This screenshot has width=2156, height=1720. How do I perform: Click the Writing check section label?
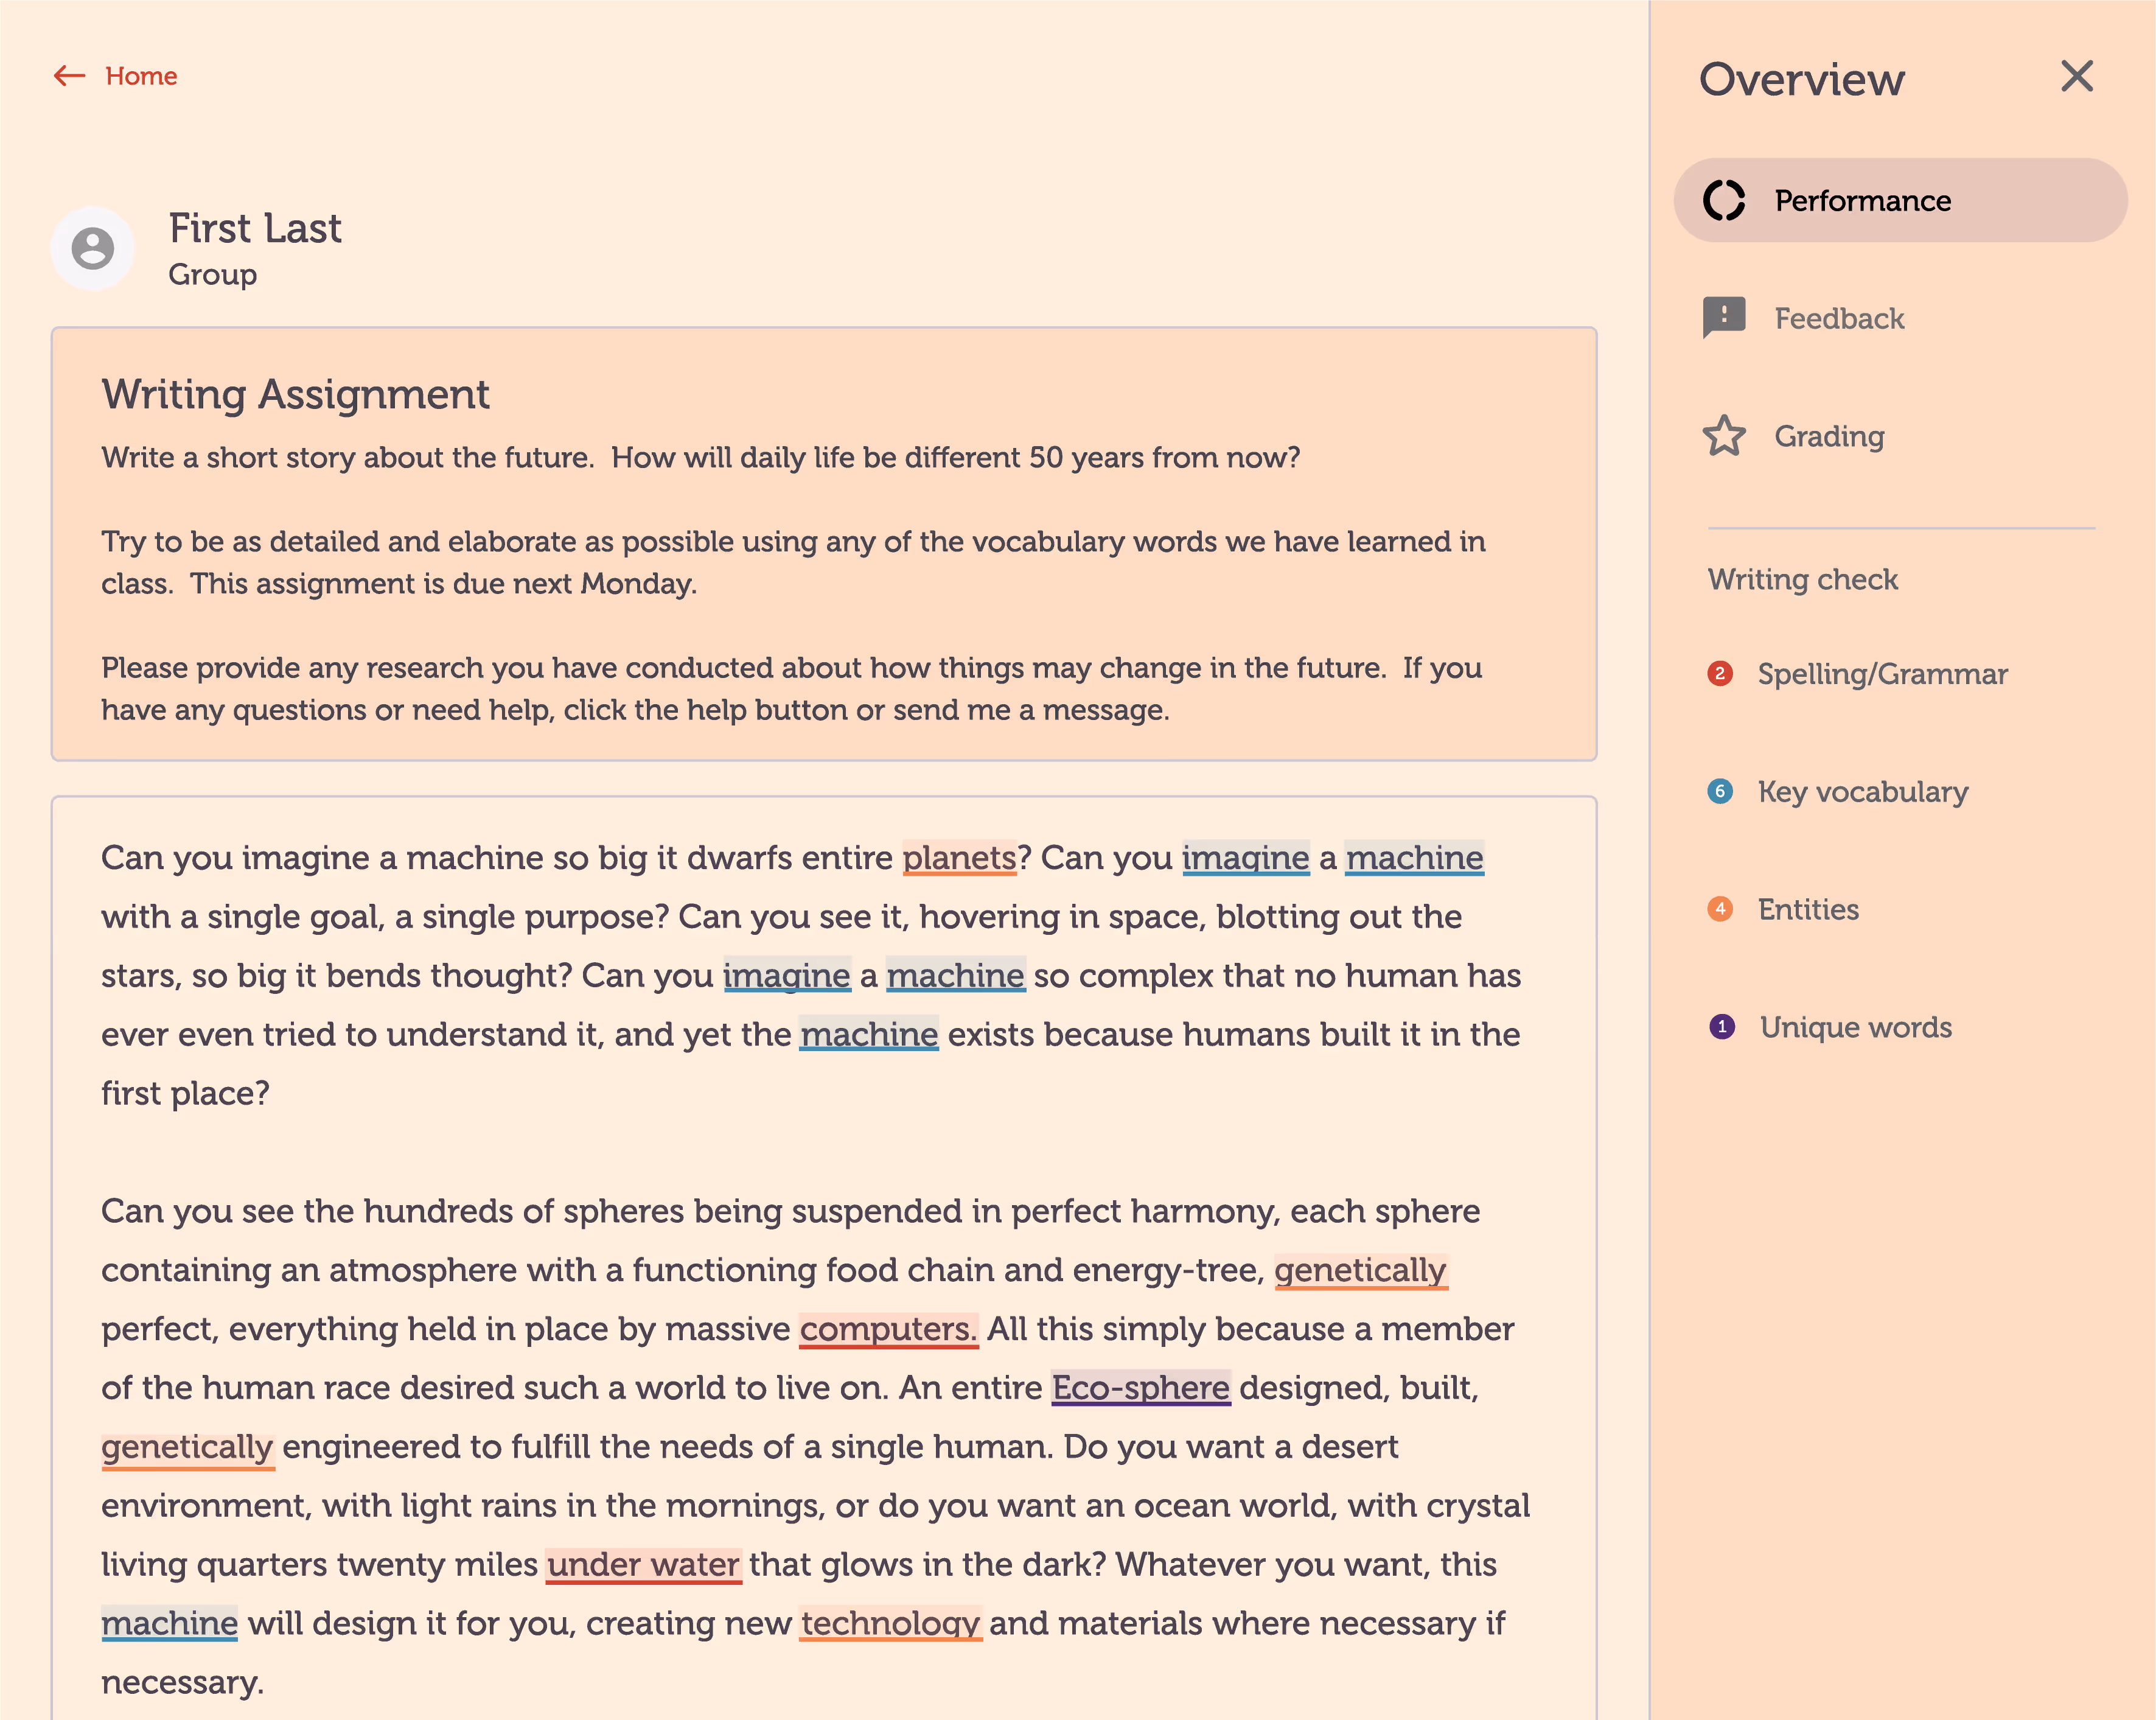tap(1802, 579)
